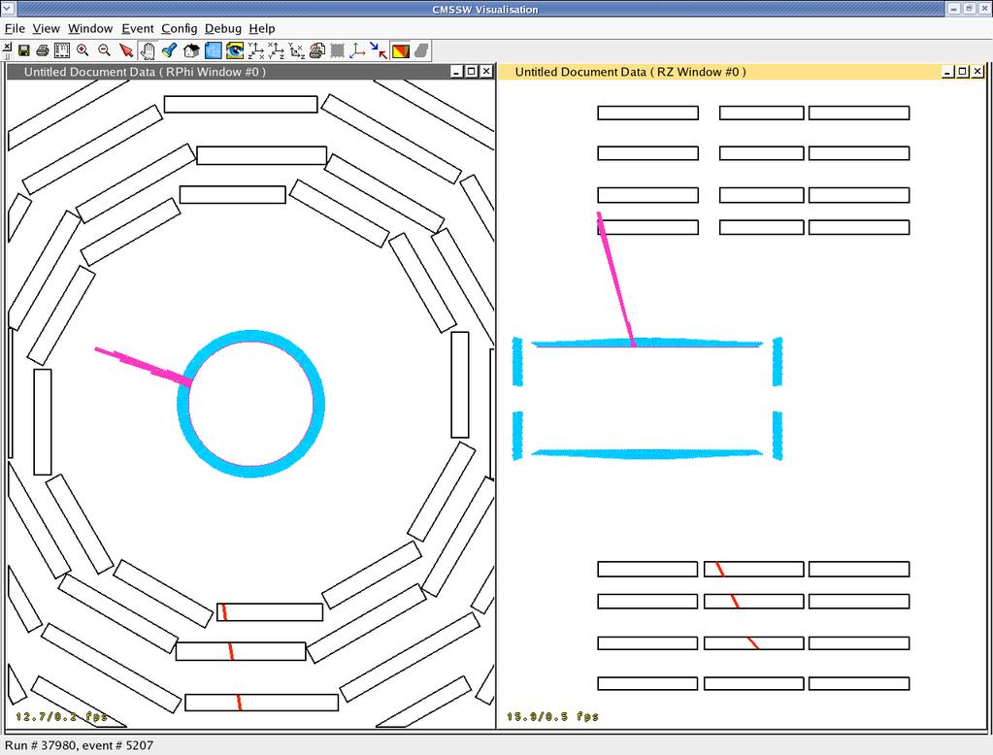993x755 pixels.
Task: Minimize the RPhi Window #0
Action: (x=456, y=72)
